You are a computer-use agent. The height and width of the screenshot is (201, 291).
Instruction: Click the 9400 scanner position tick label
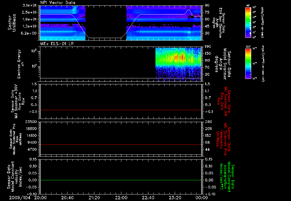32,143
